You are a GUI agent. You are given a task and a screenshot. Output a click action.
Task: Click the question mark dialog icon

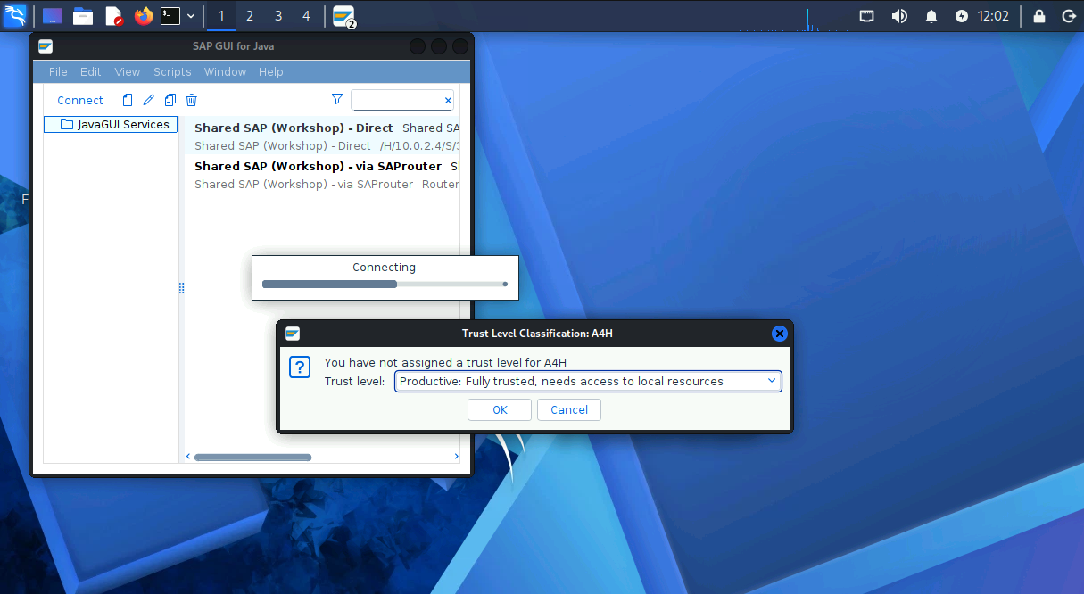(x=300, y=367)
